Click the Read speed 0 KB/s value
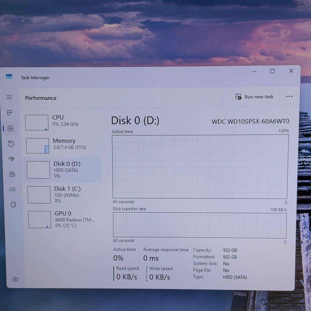Viewport: 311px width, 311px height. [126, 277]
